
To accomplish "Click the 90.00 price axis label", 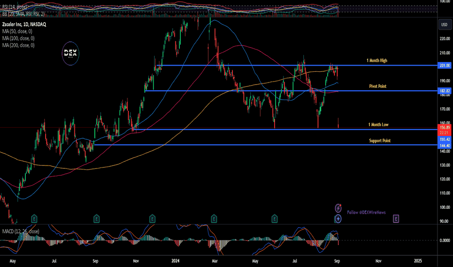I will click(444, 221).
